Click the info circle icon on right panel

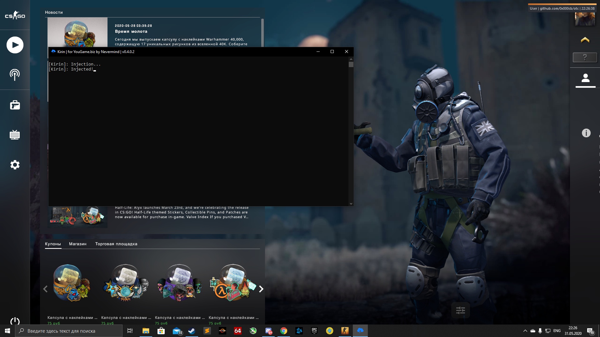[x=586, y=133]
